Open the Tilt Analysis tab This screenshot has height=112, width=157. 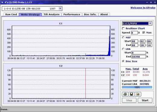tap(52, 14)
